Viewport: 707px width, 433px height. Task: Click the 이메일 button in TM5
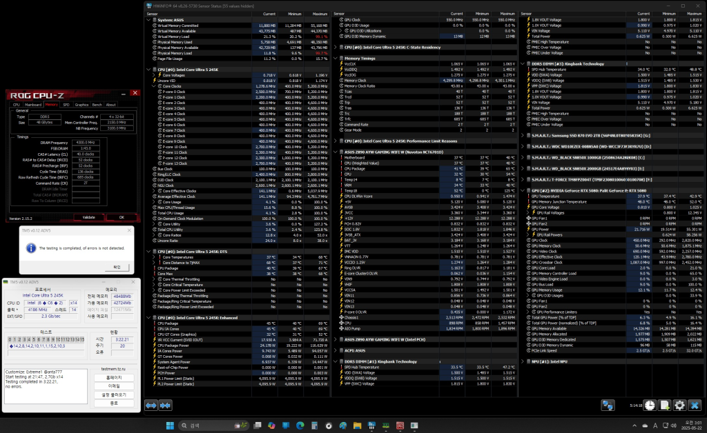pyautogui.click(x=114, y=386)
